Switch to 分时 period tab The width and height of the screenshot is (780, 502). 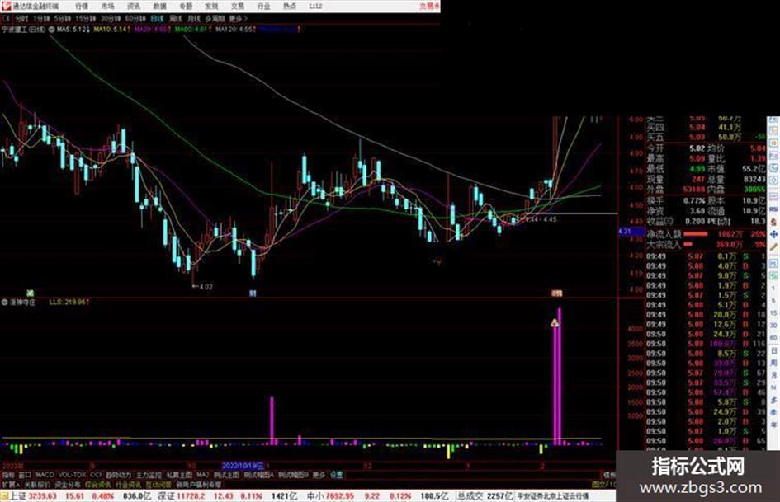pyautogui.click(x=21, y=19)
